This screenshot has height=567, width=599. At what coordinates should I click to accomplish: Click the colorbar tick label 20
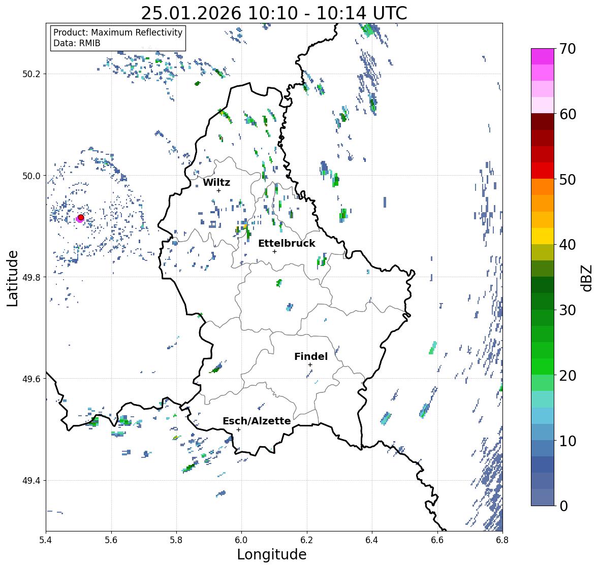pos(568,376)
